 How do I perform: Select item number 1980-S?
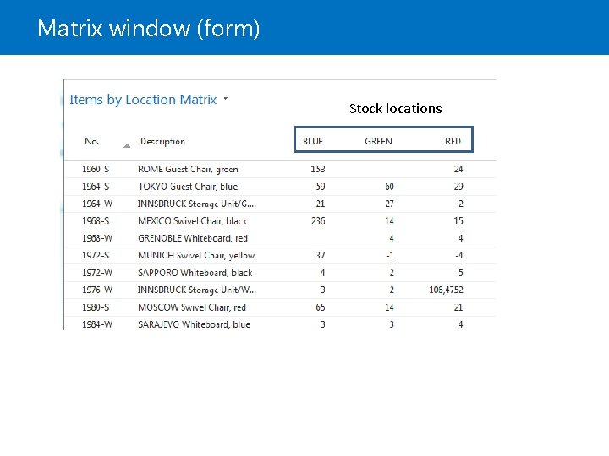coord(96,307)
